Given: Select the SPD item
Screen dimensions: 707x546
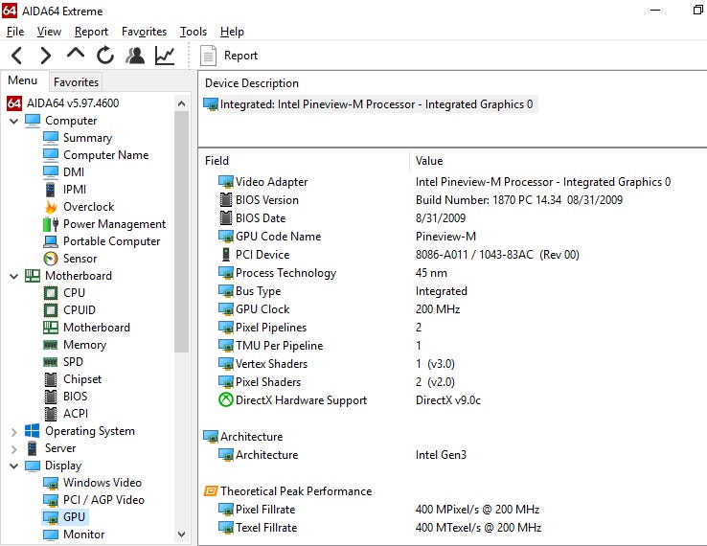Looking at the screenshot, I should (62, 362).
